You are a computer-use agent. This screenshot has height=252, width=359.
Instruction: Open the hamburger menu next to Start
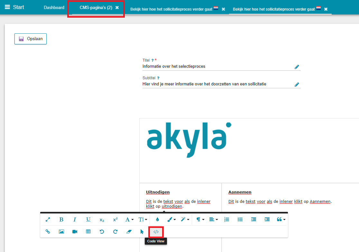pos(7,7)
